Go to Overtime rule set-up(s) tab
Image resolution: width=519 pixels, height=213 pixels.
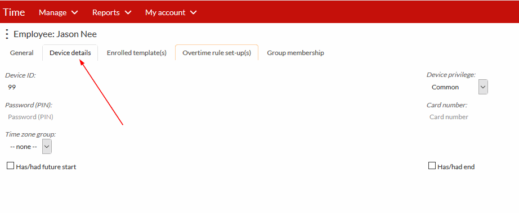click(x=217, y=53)
